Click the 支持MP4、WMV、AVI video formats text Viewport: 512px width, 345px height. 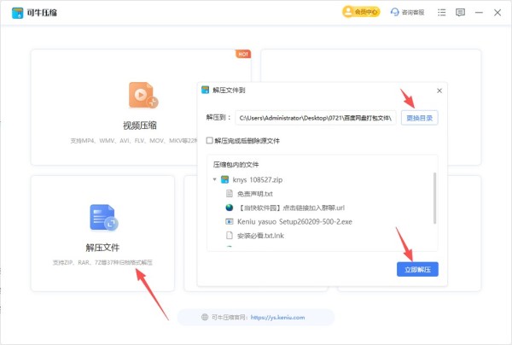click(x=134, y=141)
